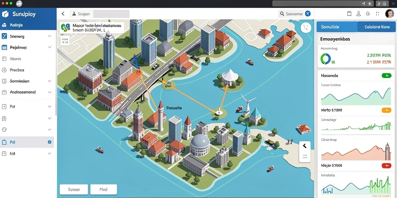Switch to the Celafare Kone tab
This screenshot has width=397, height=198.
376,27
